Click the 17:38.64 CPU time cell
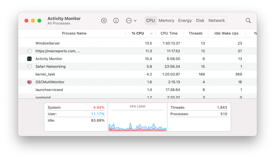Screen dimensions: 275x160 pyautogui.click(x=173, y=90)
